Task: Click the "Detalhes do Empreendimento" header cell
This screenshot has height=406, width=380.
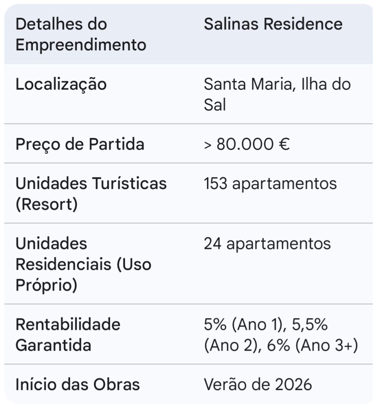Action: 81,34
